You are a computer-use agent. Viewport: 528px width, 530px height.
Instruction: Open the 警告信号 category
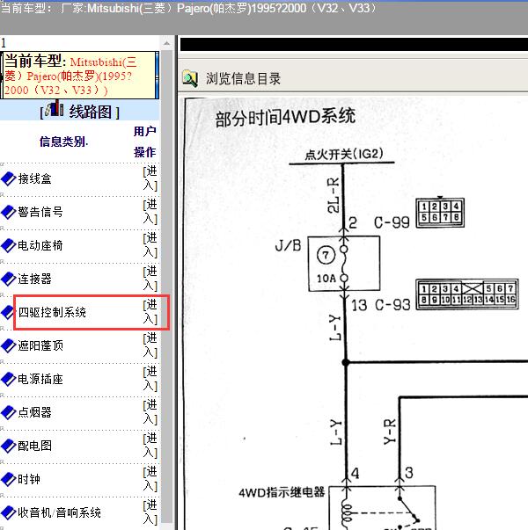(x=40, y=213)
